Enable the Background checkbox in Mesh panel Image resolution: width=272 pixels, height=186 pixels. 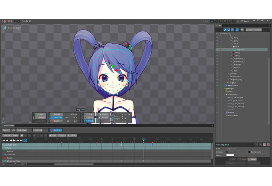click(249, 152)
